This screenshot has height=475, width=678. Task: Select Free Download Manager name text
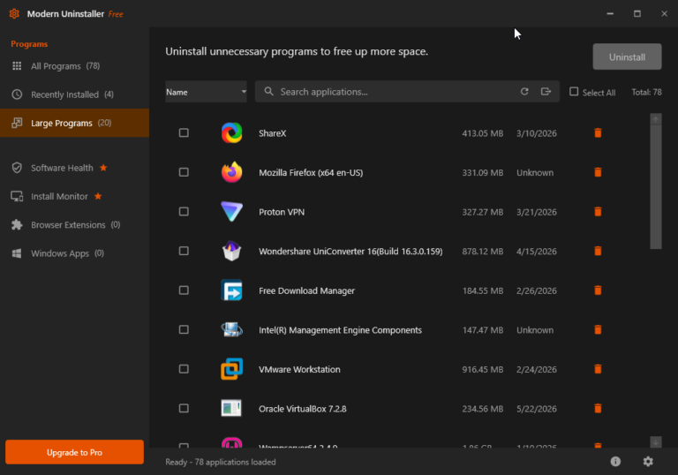click(306, 290)
